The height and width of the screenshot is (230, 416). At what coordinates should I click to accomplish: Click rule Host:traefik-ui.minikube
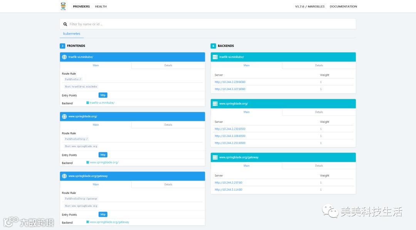click(x=81, y=87)
